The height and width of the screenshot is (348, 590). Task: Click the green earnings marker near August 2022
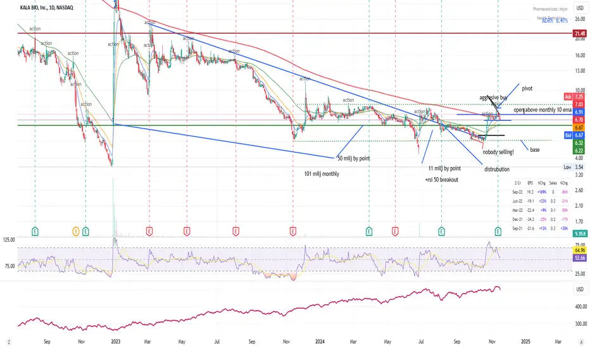click(35, 232)
